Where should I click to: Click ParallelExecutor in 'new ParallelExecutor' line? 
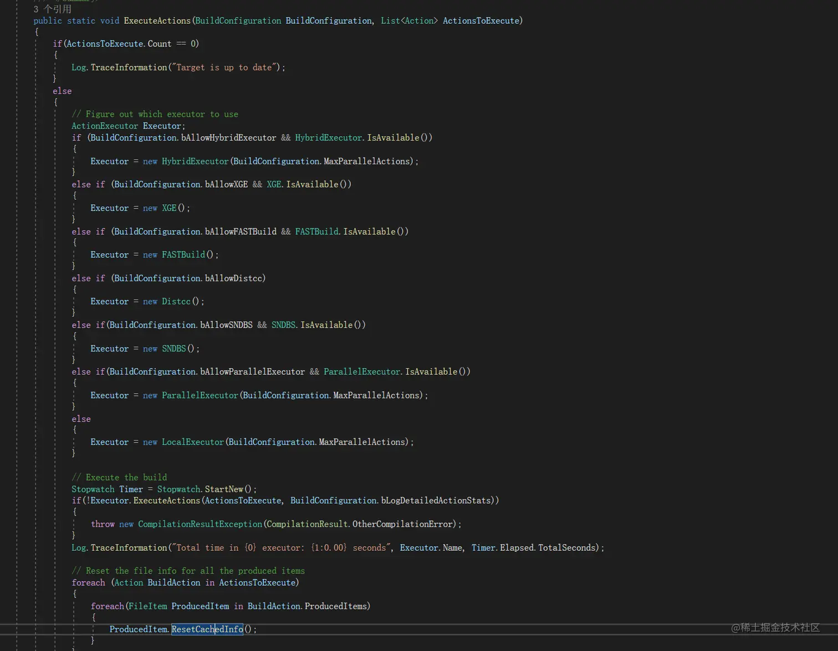(200, 395)
